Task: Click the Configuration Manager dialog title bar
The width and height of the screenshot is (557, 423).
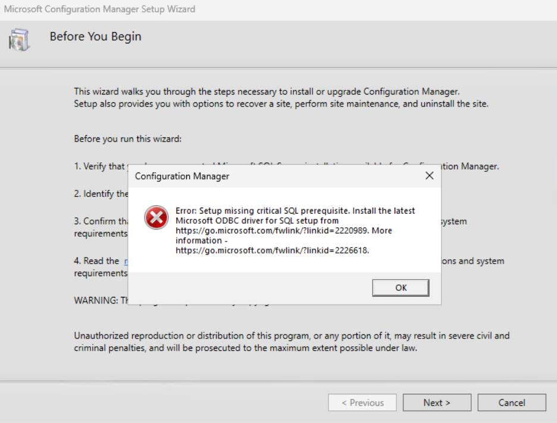Action: coord(268,176)
